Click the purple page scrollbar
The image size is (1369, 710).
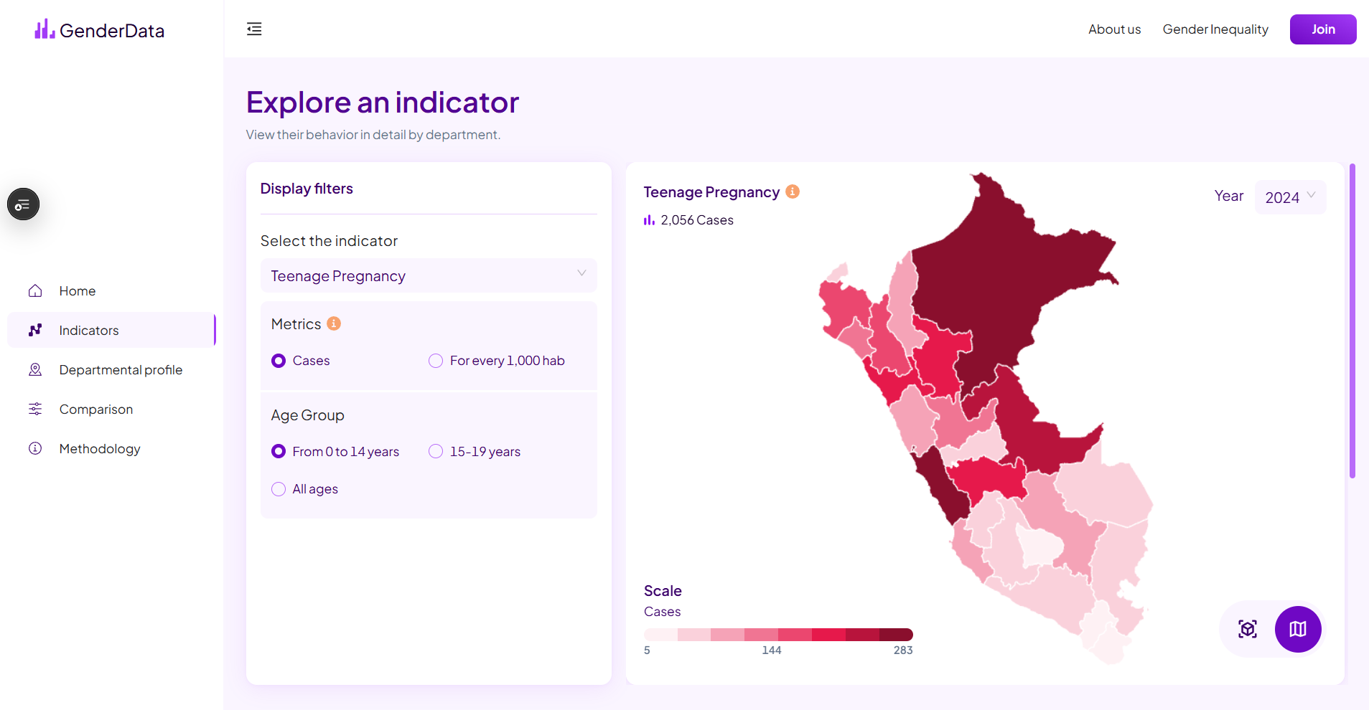tap(1352, 321)
